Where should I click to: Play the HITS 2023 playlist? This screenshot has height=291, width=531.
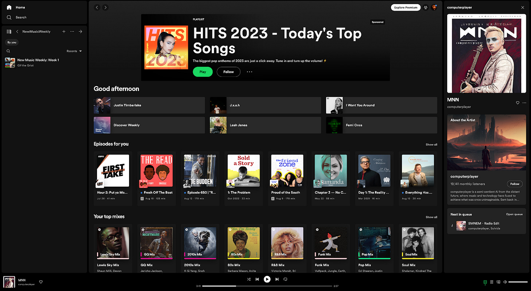tap(203, 72)
